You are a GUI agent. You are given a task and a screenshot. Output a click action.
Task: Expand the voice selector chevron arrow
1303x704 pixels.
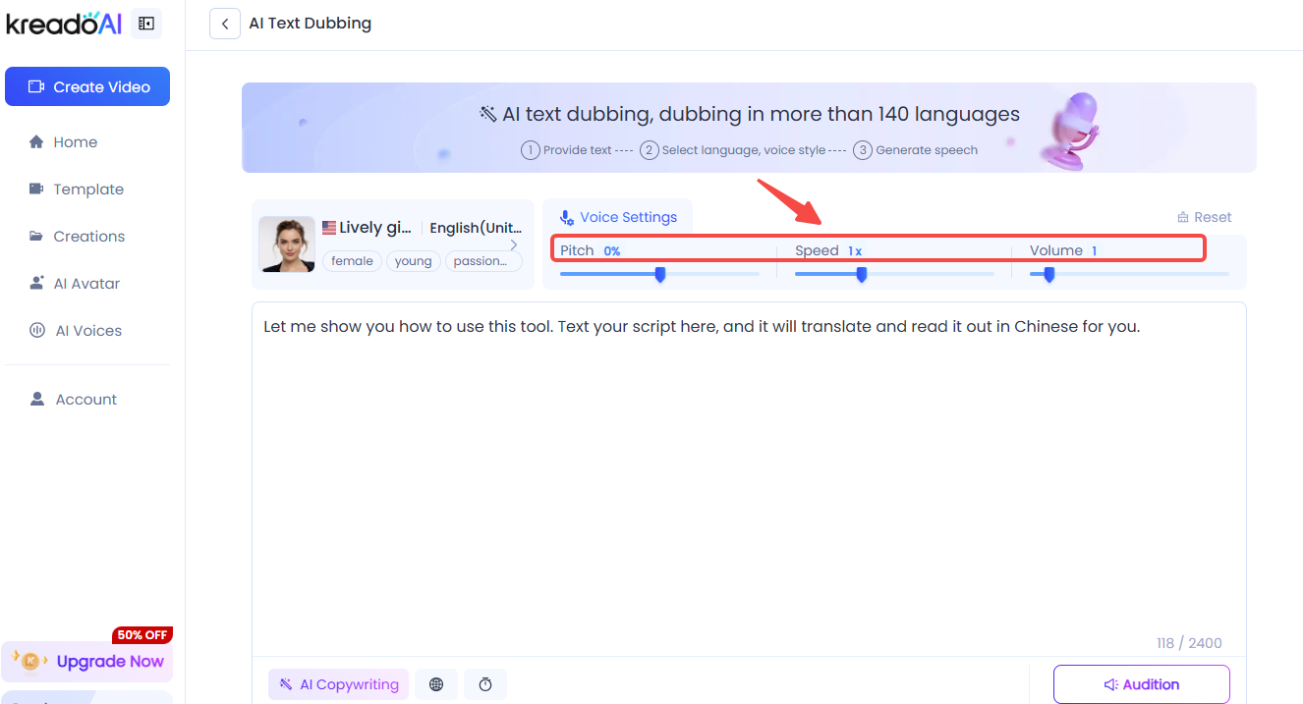tap(514, 244)
